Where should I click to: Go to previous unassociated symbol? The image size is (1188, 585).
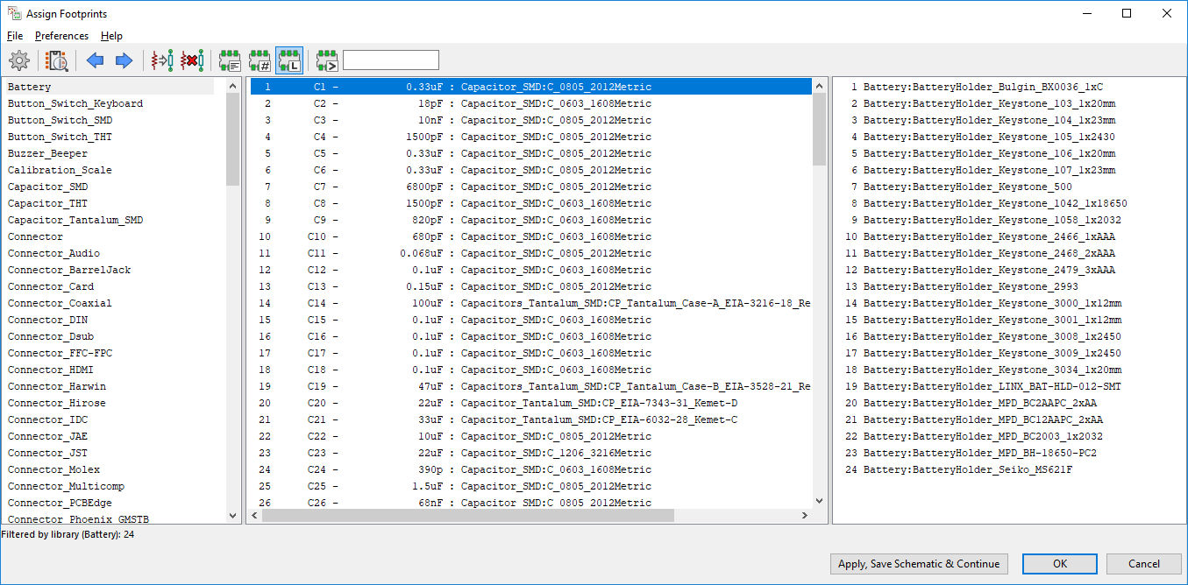[95, 60]
